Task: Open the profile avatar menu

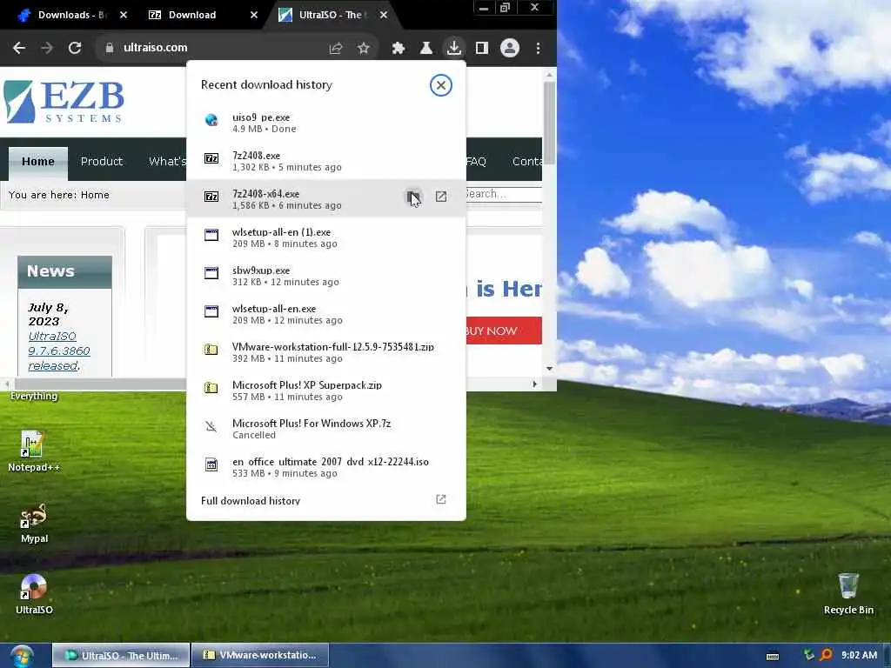Action: (510, 49)
